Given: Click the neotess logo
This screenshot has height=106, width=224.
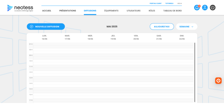Looking at the screenshot, I should tap(20, 8).
